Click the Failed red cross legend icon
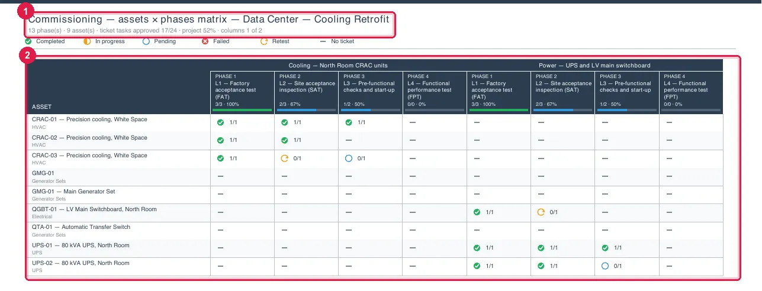This screenshot has width=762, height=291. tap(205, 41)
